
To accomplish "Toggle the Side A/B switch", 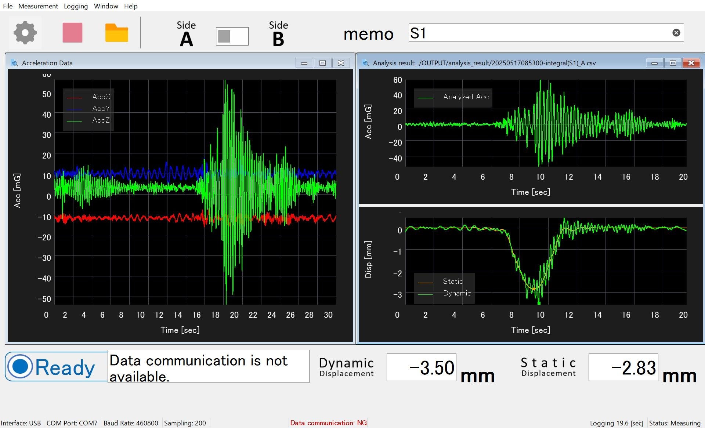I will 232,36.
